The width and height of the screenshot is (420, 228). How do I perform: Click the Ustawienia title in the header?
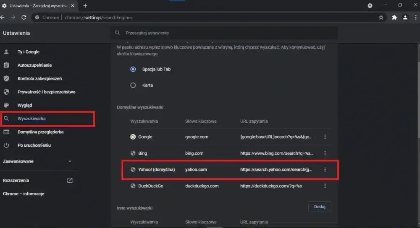(16, 33)
